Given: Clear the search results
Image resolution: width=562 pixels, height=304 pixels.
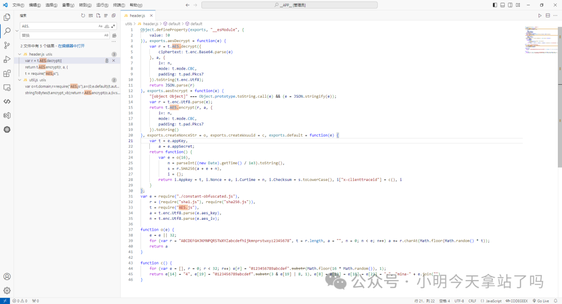Looking at the screenshot, I should [x=91, y=16].
